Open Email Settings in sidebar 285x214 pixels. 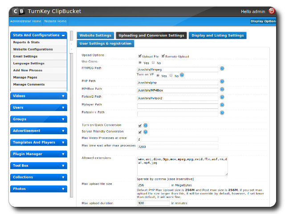click(25, 57)
